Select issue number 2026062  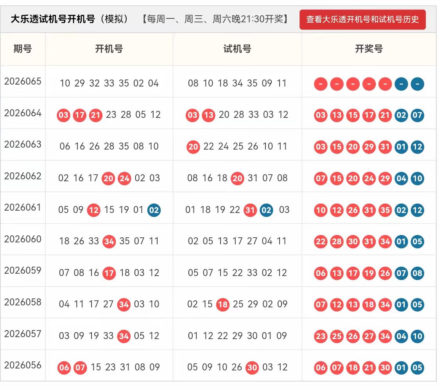[23, 176]
